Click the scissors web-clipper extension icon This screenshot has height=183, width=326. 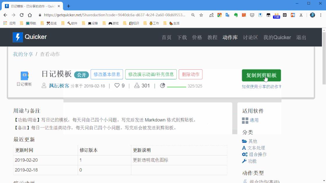(x=301, y=15)
